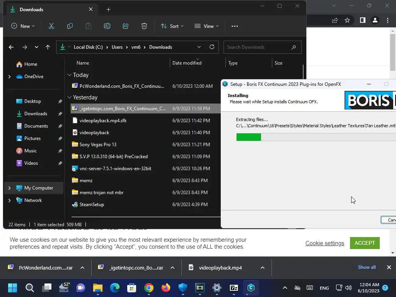This screenshot has height=297, width=396.
Task: Bookmark page with Chrome star icon
Action: tap(347, 20)
